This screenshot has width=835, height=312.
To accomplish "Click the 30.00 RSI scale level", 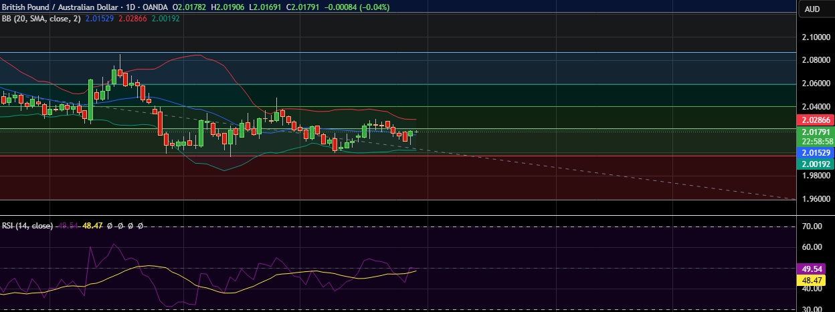I will point(812,308).
